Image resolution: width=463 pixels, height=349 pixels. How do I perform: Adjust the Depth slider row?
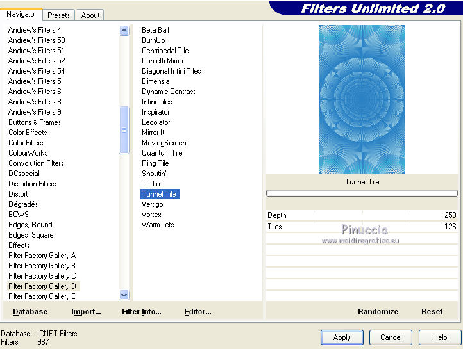[362, 215]
